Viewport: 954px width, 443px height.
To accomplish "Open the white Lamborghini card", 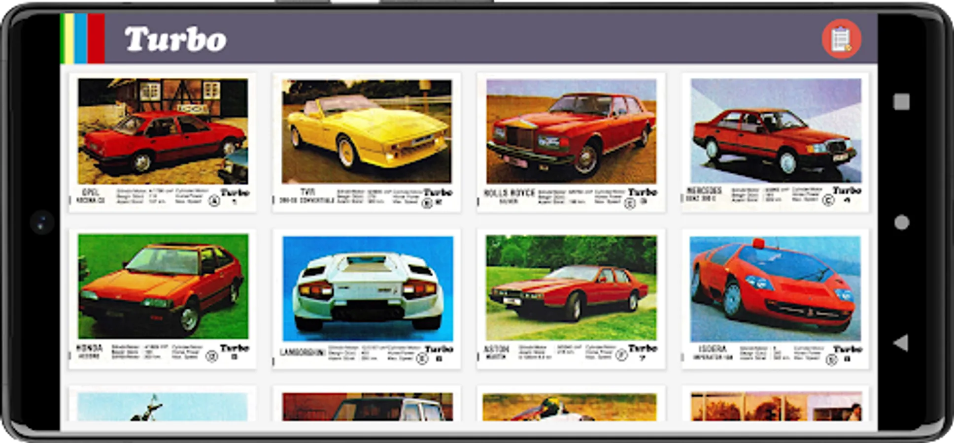I will (367, 299).
